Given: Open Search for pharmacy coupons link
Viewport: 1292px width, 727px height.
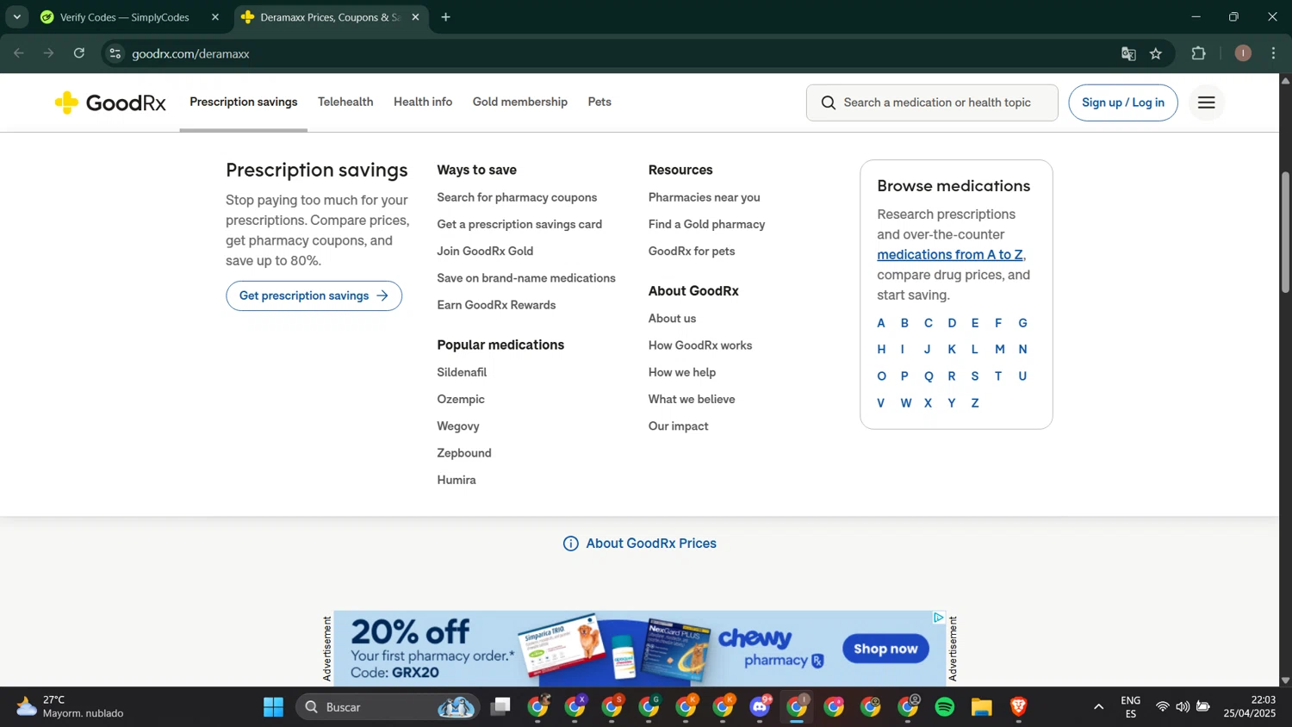Looking at the screenshot, I should (517, 197).
